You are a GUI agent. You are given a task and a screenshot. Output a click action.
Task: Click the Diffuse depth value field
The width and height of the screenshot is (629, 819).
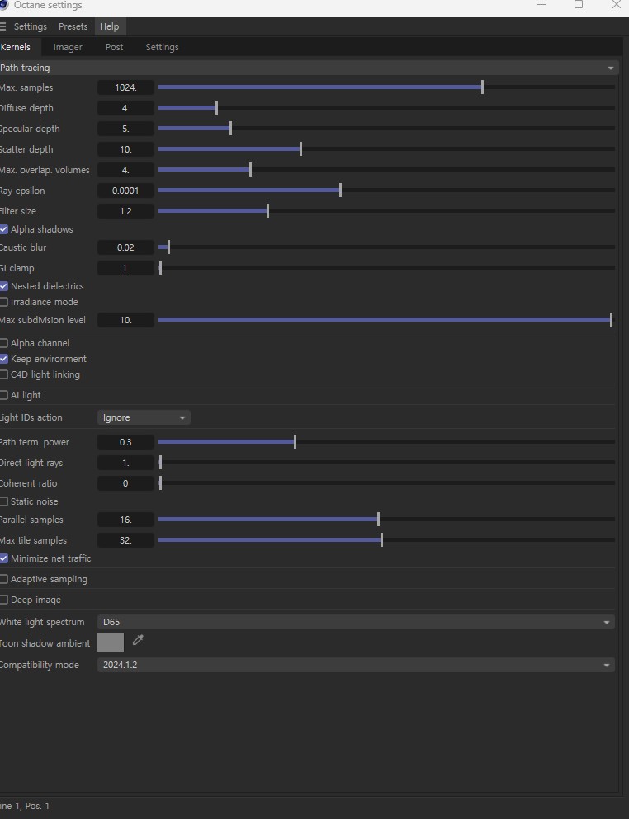coord(125,108)
